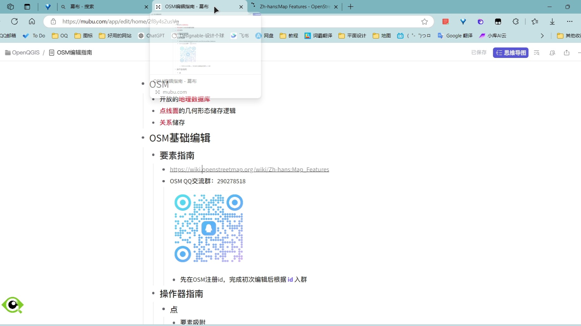
Task: Open the favorites list panel
Action: click(535, 22)
